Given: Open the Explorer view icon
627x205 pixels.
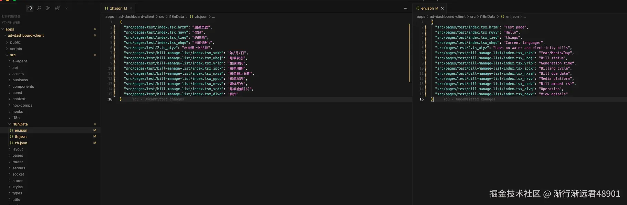Looking at the screenshot, I should click(x=30, y=8).
